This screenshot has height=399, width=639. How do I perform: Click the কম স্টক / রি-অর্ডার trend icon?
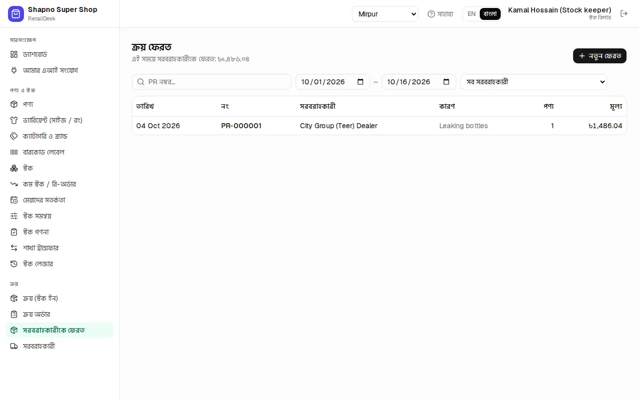pyautogui.click(x=14, y=184)
